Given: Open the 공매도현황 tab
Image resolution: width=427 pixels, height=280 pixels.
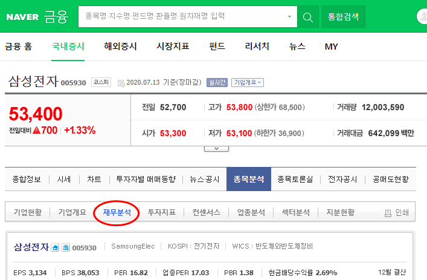Looking at the screenshot, I should [x=391, y=179].
